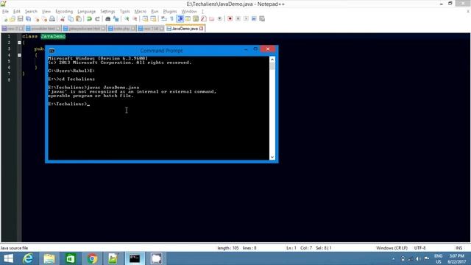The height and width of the screenshot is (265, 471).
Task: Open the Edit menu
Action: click(x=16, y=12)
